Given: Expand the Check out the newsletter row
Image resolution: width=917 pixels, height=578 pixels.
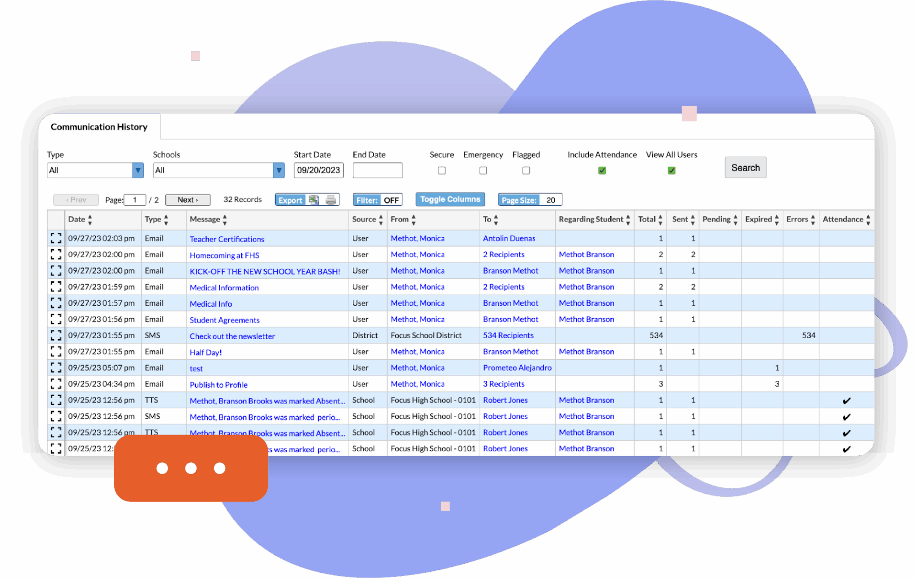Looking at the screenshot, I should click(x=56, y=335).
